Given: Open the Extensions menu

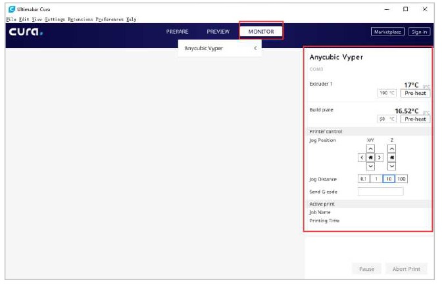Looking at the screenshot, I should coord(80,19).
